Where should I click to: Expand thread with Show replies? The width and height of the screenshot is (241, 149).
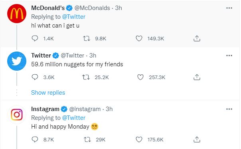(48, 93)
